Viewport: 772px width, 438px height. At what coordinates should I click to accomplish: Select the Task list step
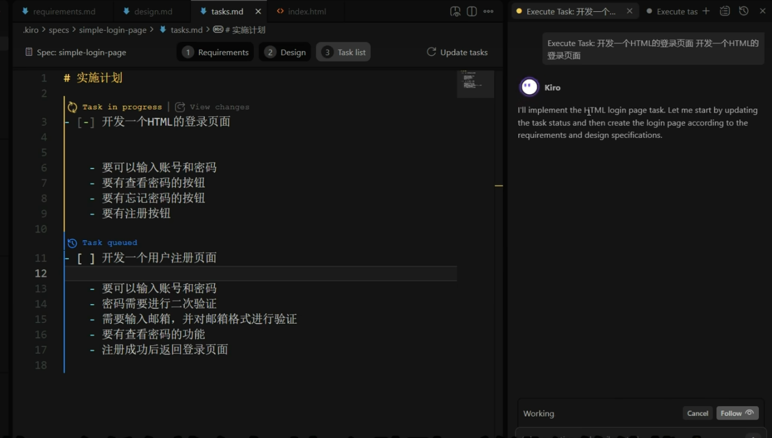coord(343,52)
